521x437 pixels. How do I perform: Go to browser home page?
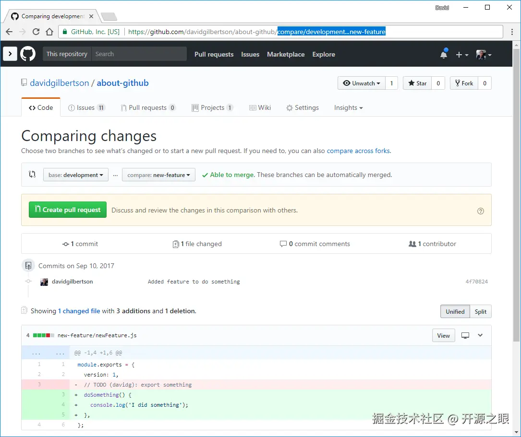(x=49, y=32)
